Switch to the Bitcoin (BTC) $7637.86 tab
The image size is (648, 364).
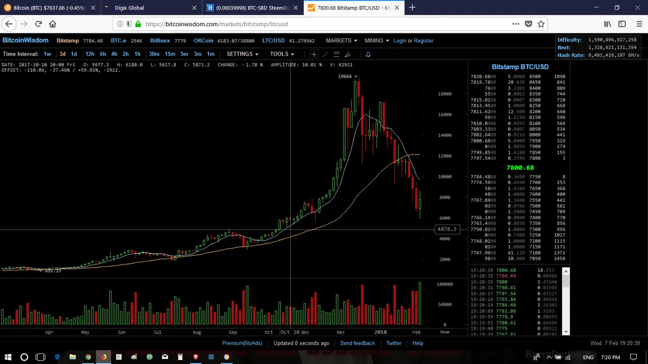(x=50, y=8)
